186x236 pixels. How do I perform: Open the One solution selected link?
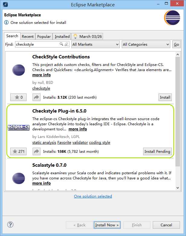[93, 196]
